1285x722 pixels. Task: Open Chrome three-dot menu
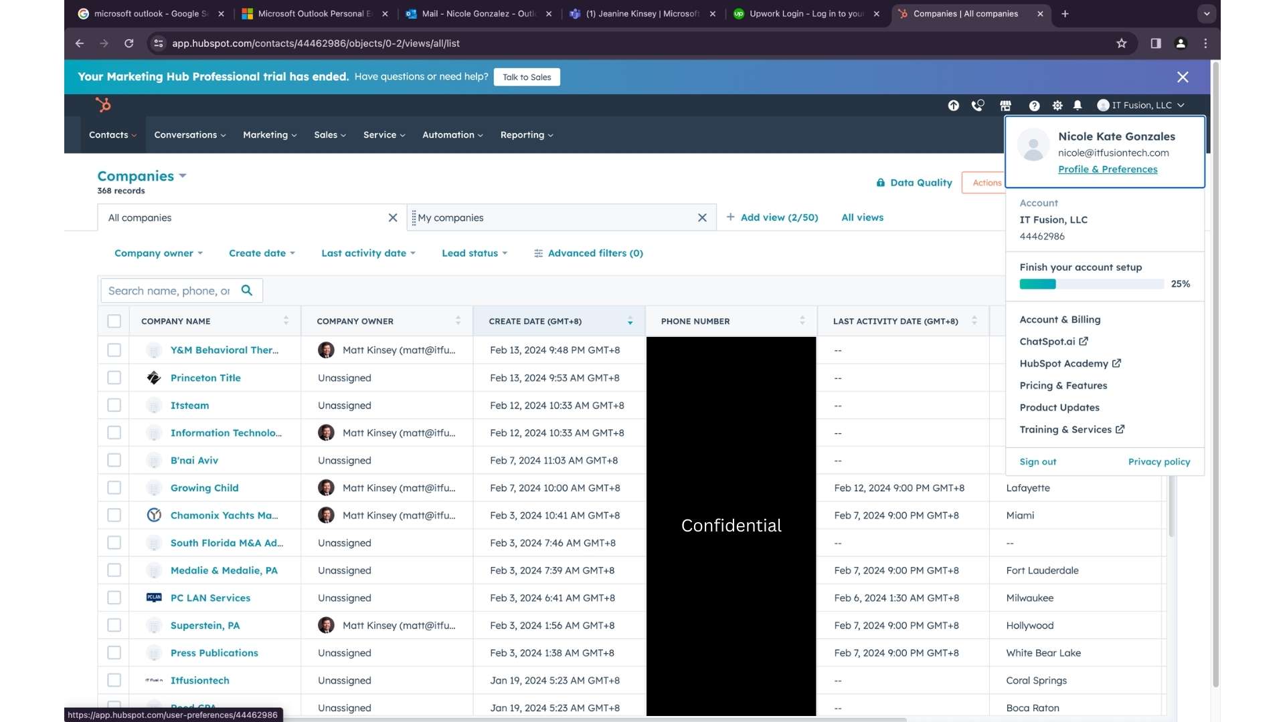[x=1206, y=43]
